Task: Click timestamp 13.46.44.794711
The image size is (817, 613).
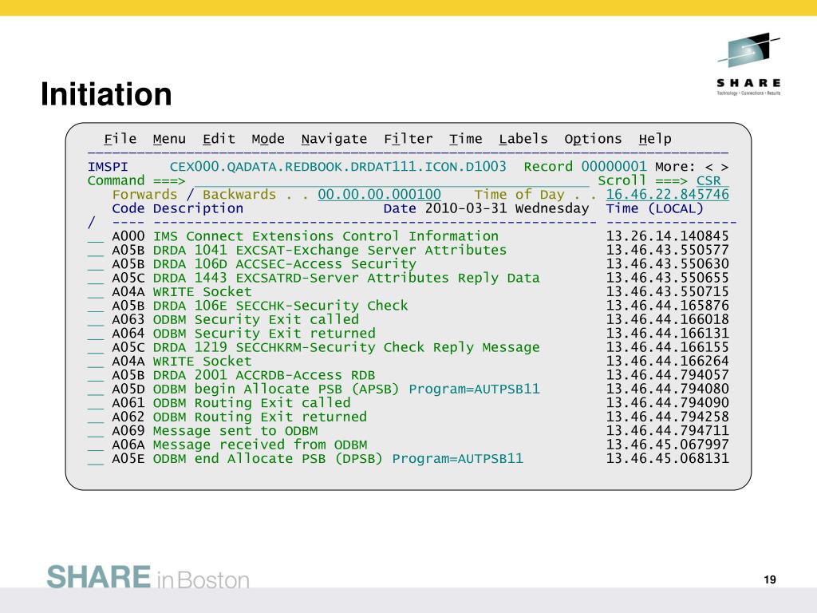Action: [668, 430]
